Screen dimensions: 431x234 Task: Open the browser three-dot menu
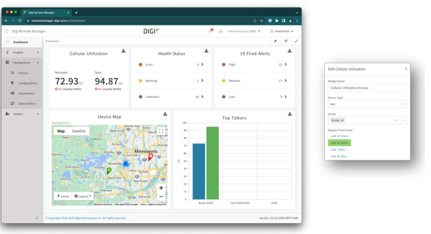tap(297, 21)
